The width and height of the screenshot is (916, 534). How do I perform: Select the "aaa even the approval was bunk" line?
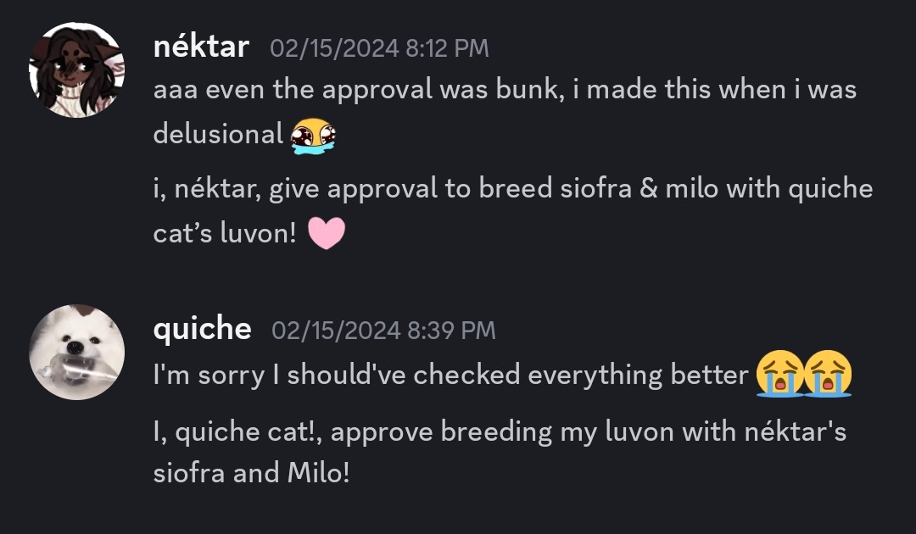point(505,91)
